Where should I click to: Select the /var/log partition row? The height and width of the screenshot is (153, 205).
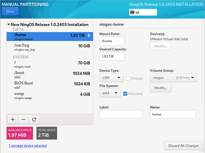(x=50, y=47)
